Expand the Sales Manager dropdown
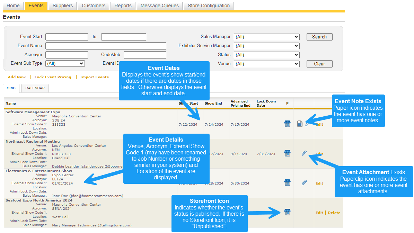This screenshot has width=414, height=233. pyautogui.click(x=266, y=37)
